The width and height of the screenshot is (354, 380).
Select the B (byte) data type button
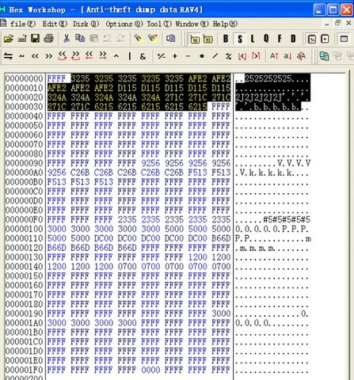(226, 39)
